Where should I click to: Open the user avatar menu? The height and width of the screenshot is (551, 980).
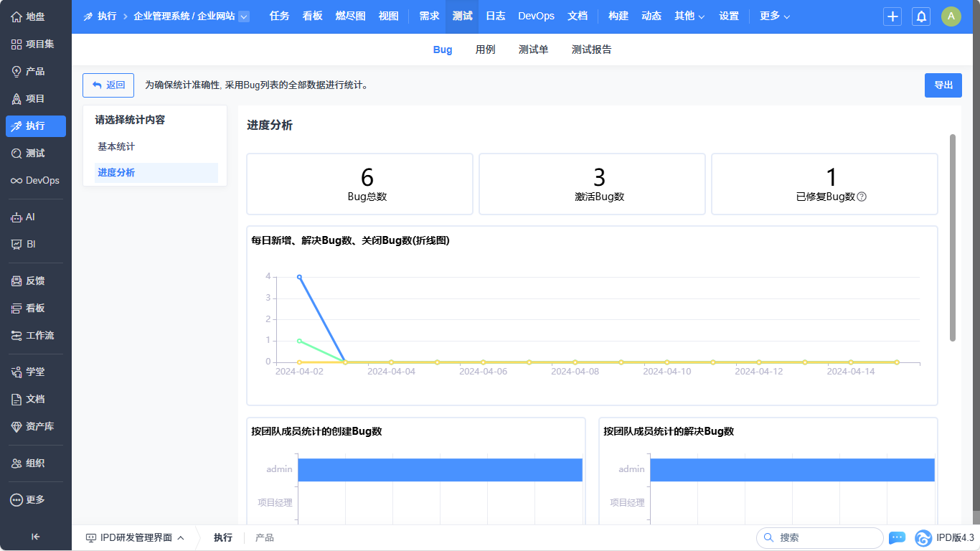click(x=951, y=17)
